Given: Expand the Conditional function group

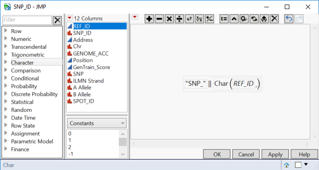Looking at the screenshot, I should click(6, 78).
